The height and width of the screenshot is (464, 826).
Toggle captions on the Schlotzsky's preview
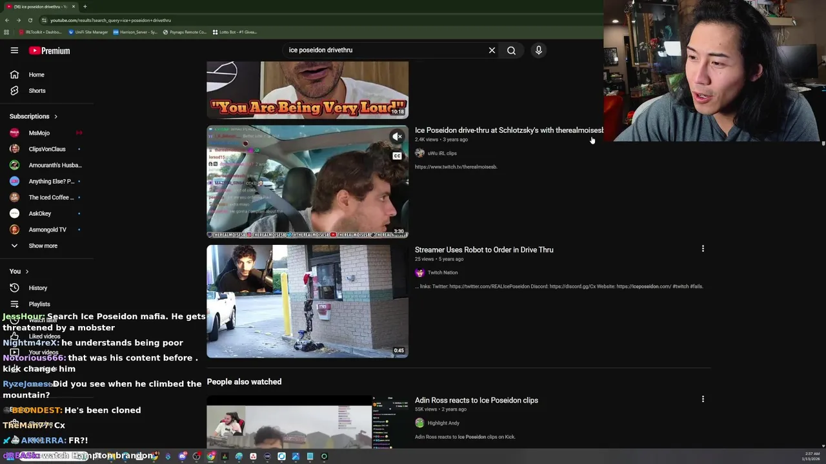pyautogui.click(x=398, y=156)
